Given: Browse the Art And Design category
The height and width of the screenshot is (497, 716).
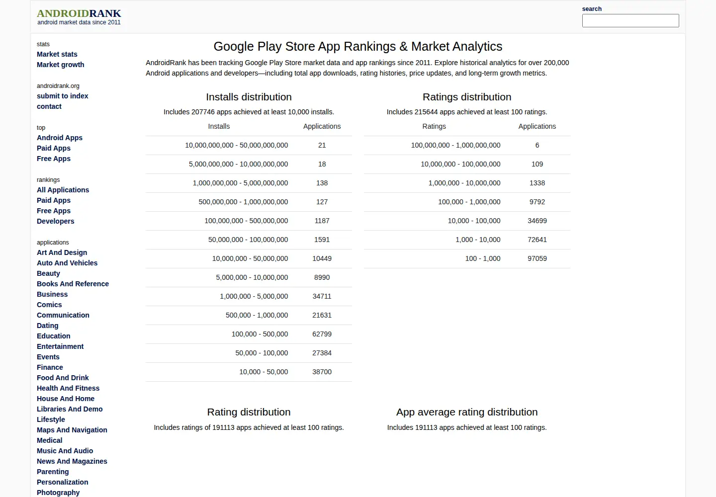Looking at the screenshot, I should click(x=62, y=252).
